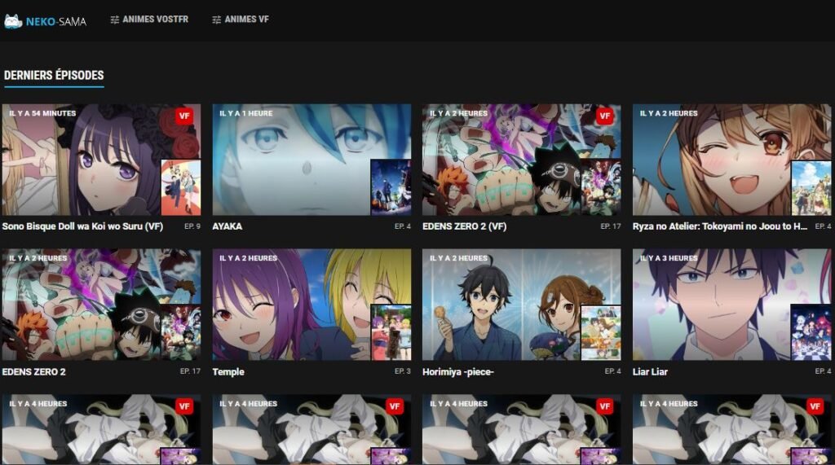Click the small poster on the AYAKA card

point(391,187)
